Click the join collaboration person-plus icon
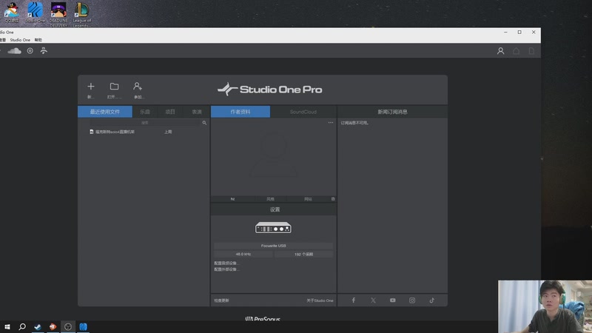Image resolution: width=592 pixels, height=333 pixels. click(138, 87)
